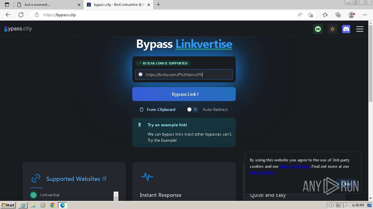Click the globe icon in link field
The image size is (373, 209).
coord(140,74)
